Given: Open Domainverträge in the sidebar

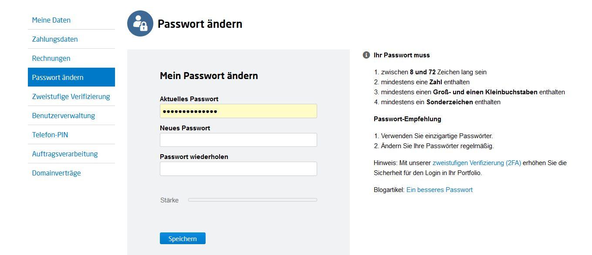Looking at the screenshot, I should pos(57,173).
